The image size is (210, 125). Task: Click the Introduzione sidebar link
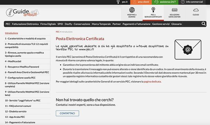11,33
